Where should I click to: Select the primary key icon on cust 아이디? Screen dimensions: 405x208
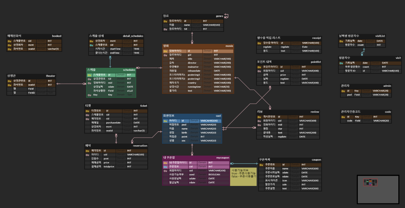click(x=165, y=120)
